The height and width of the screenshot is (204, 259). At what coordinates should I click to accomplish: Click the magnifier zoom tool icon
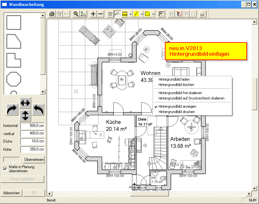[76, 14]
